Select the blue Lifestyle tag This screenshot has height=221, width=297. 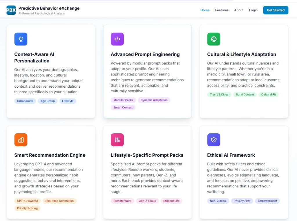click(68, 101)
